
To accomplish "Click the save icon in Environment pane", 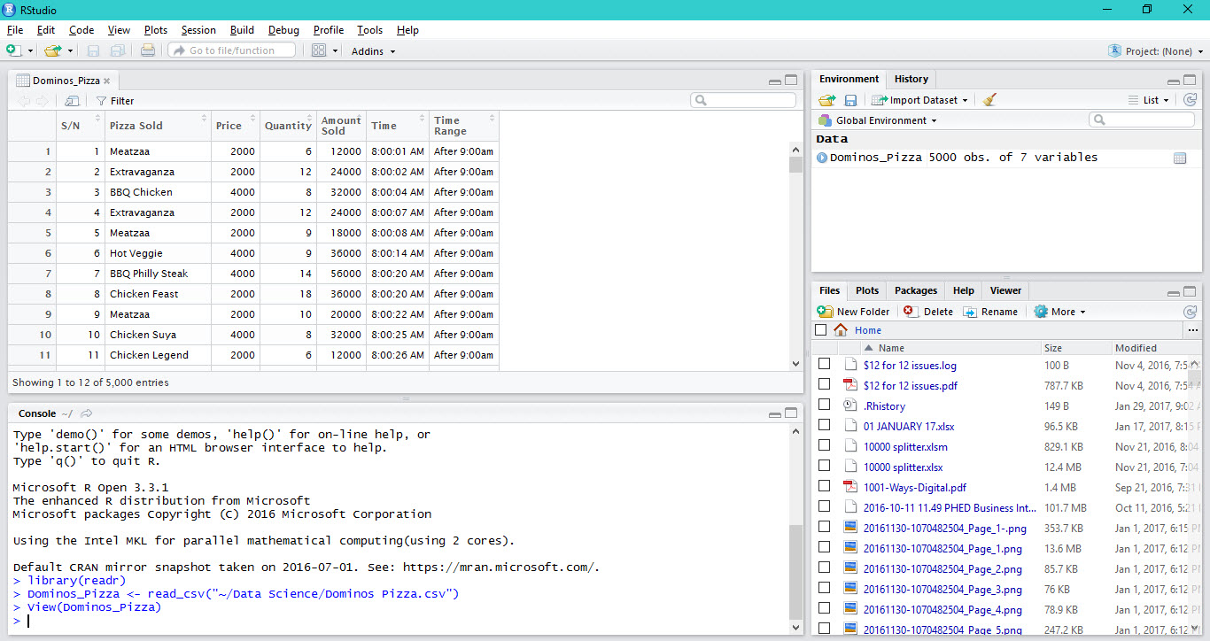I will 850,99.
